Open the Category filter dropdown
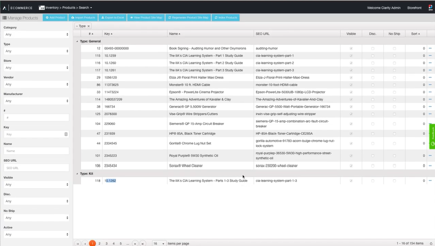This screenshot has height=246, width=435. pos(36,34)
